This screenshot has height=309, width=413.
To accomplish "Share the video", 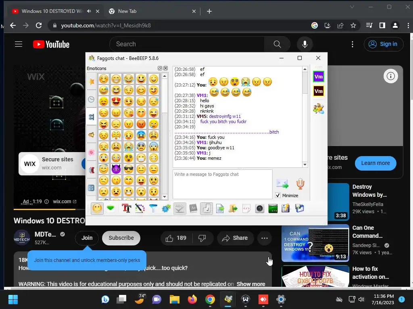I will coord(235,238).
